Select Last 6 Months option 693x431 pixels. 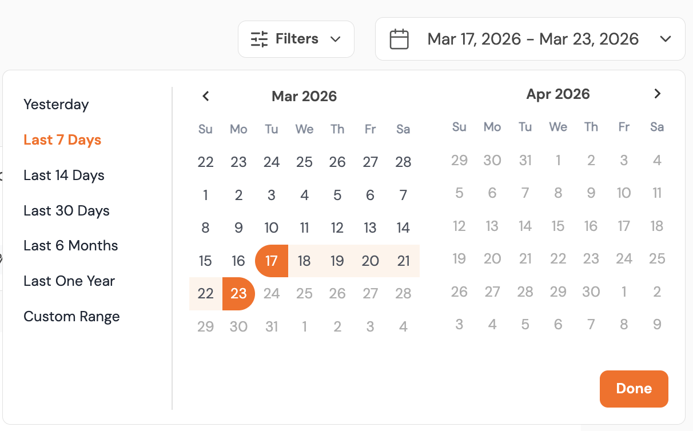coord(70,245)
